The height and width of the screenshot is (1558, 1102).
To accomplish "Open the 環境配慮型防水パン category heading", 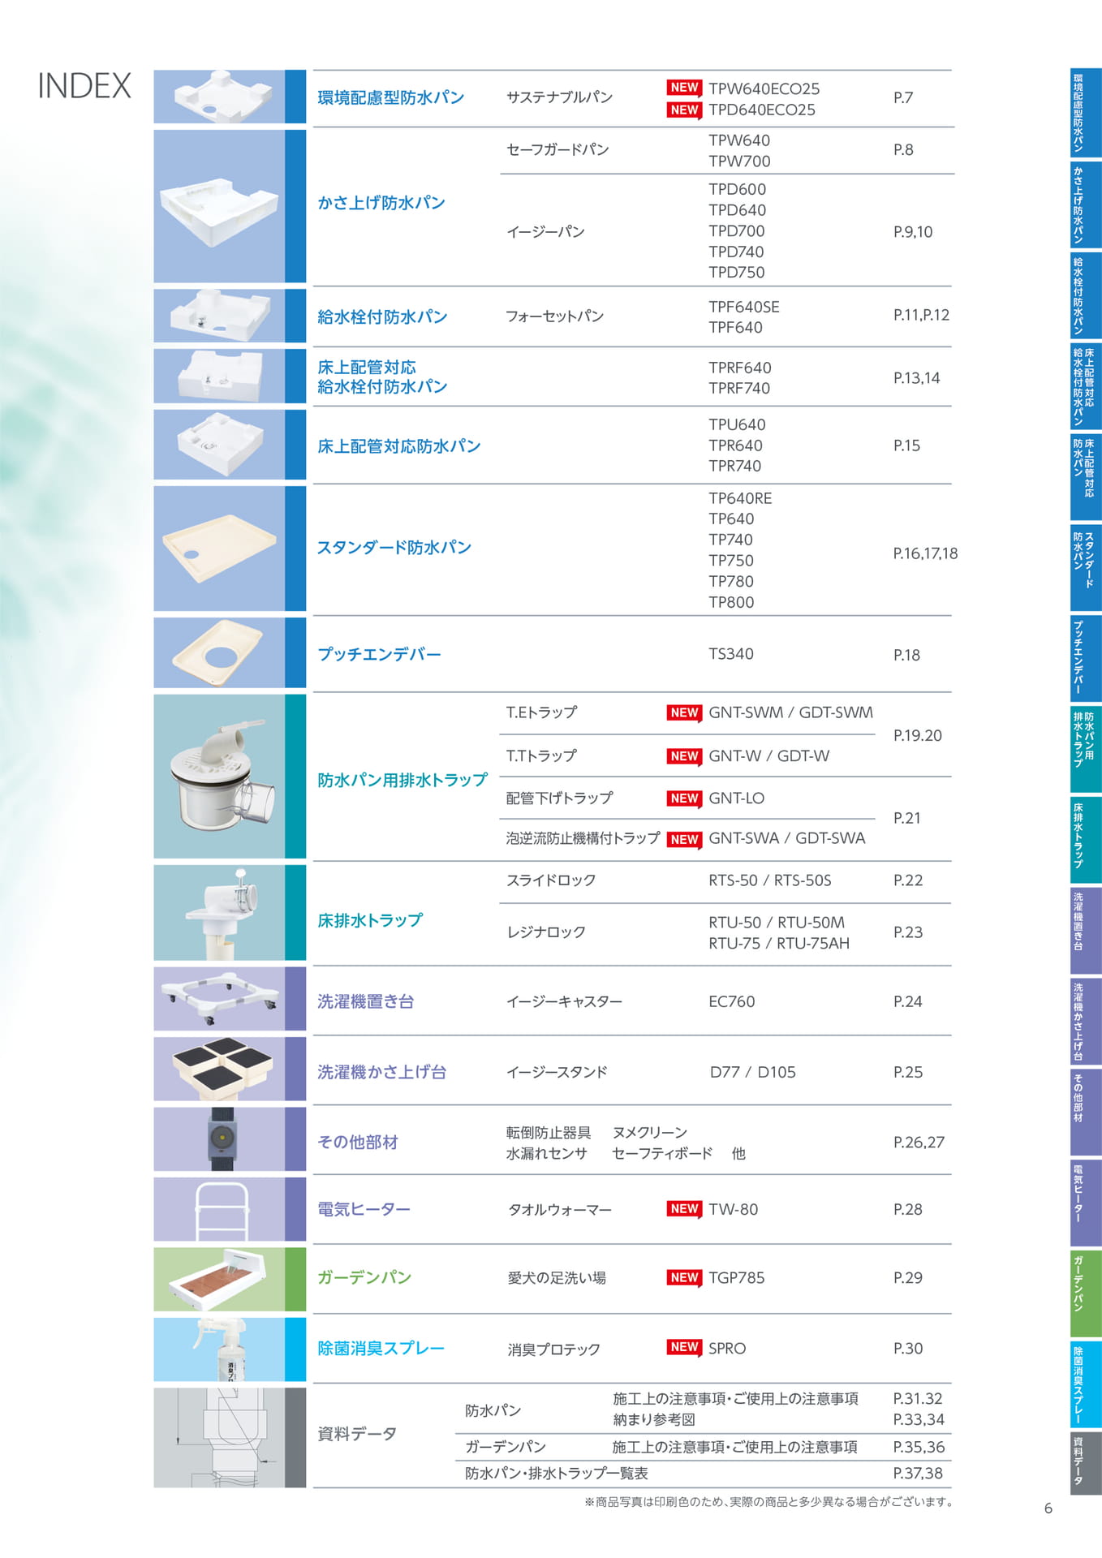I will click(391, 97).
